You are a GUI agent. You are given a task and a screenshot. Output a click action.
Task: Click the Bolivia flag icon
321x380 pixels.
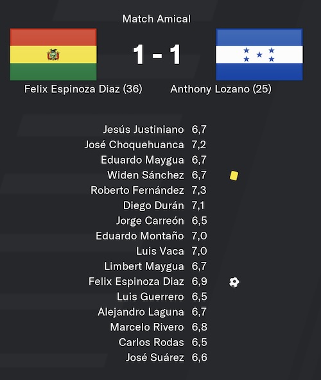tap(53, 55)
